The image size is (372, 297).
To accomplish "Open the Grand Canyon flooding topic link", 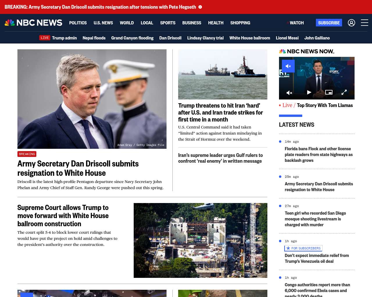I will click(132, 38).
